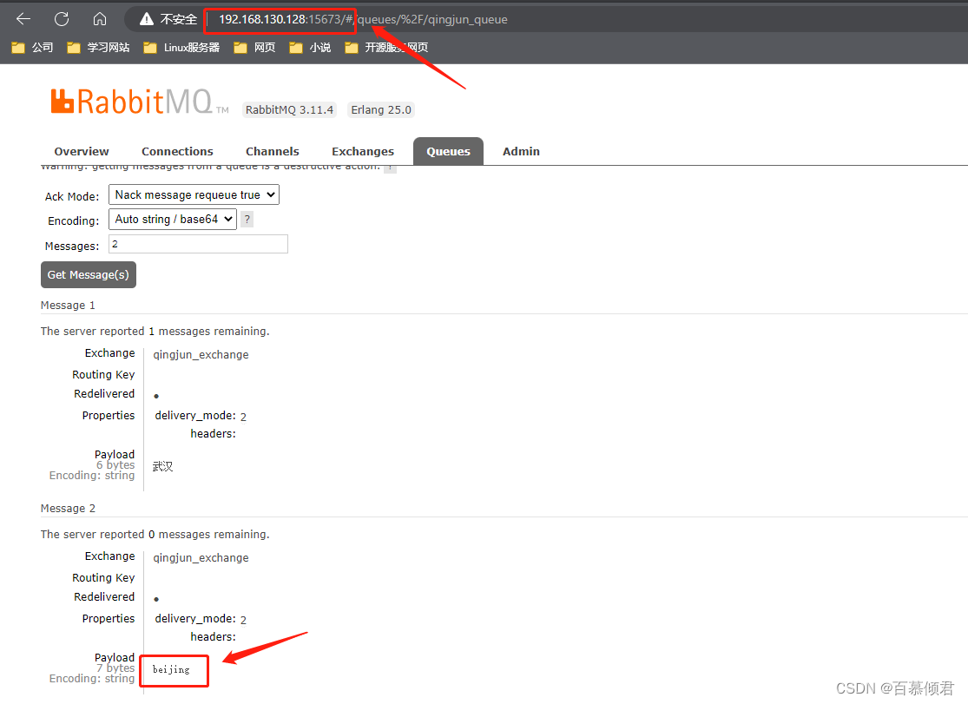
Task: Click the RabbitMQ 3.11.4 version badge
Action: click(290, 110)
